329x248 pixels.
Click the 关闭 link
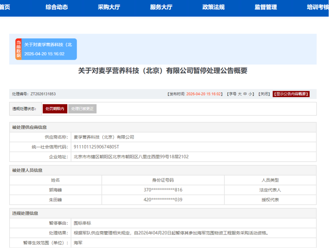coord(264,94)
